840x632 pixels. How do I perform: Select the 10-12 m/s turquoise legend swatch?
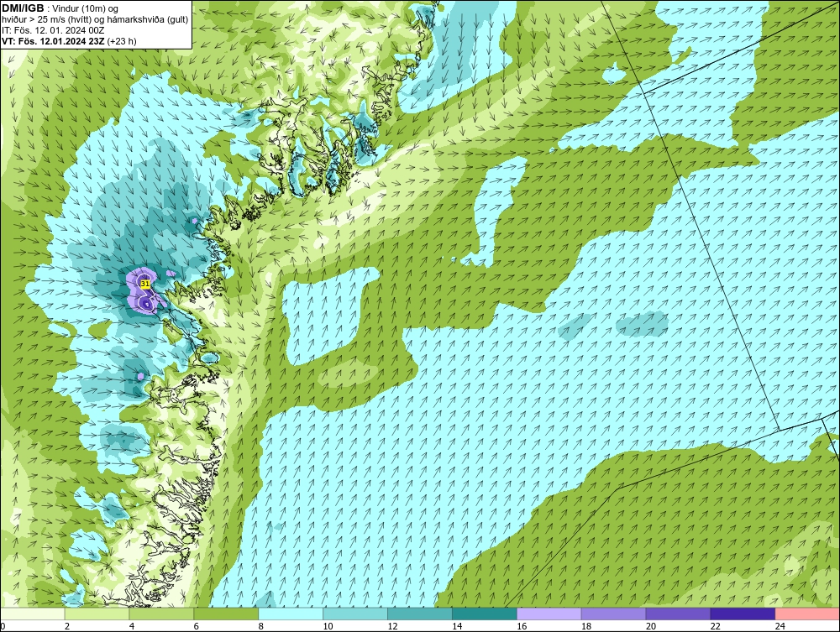[355, 614]
